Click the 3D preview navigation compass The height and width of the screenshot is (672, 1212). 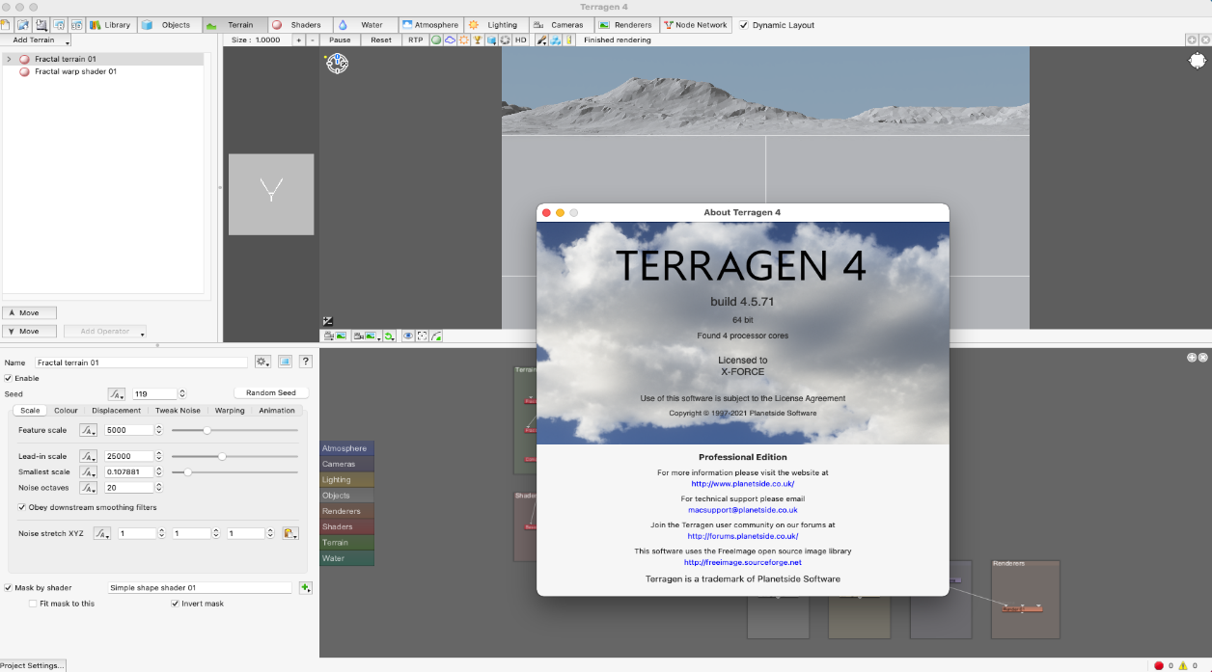[x=337, y=64]
